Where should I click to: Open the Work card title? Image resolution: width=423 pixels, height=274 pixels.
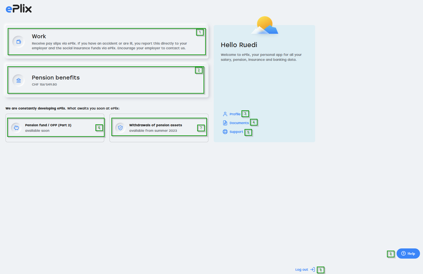point(39,36)
